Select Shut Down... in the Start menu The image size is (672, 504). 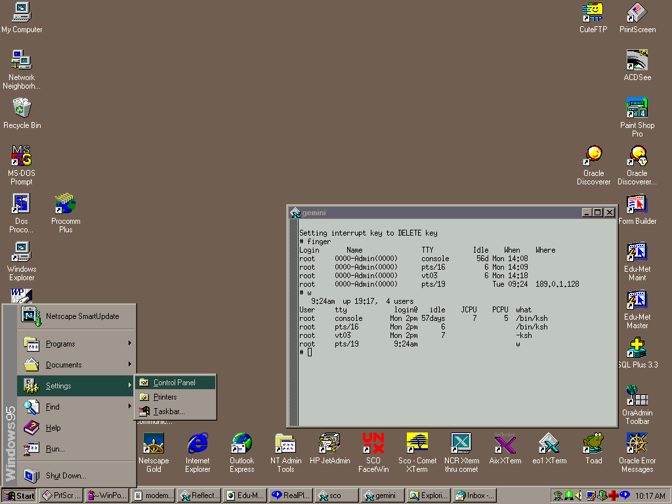point(76,475)
